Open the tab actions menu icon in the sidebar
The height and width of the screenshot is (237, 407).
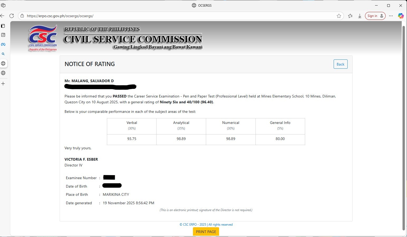coord(3,26)
